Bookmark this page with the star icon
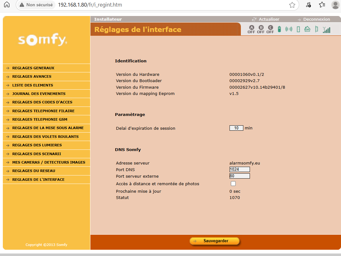This screenshot has height=256, width=341. [x=292, y=5]
